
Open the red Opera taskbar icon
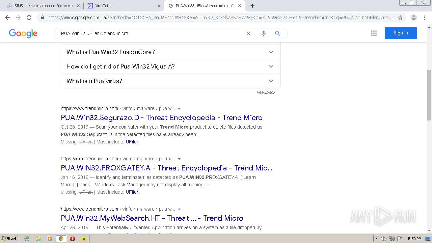(x=72, y=239)
